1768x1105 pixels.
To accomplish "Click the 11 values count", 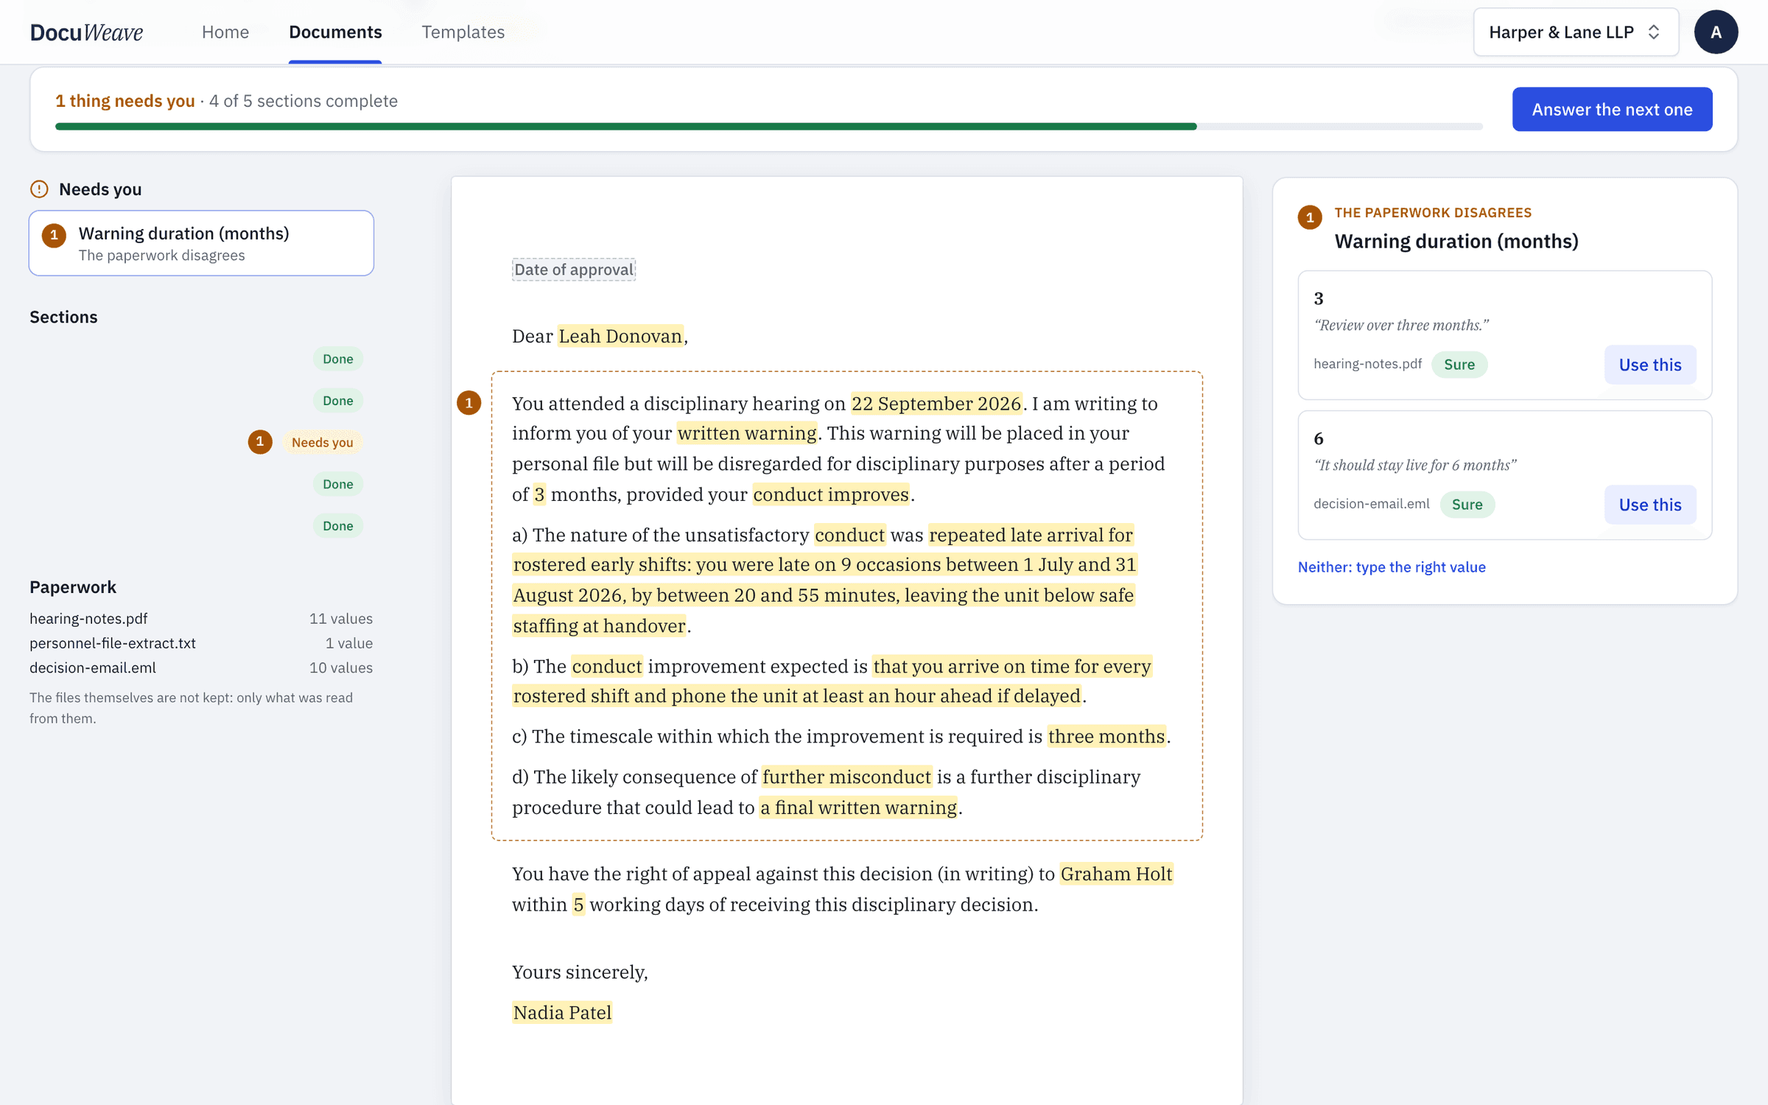I will tap(340, 618).
